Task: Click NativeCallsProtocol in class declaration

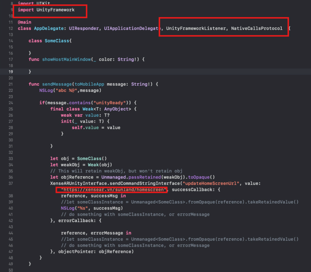Action: click(257, 29)
